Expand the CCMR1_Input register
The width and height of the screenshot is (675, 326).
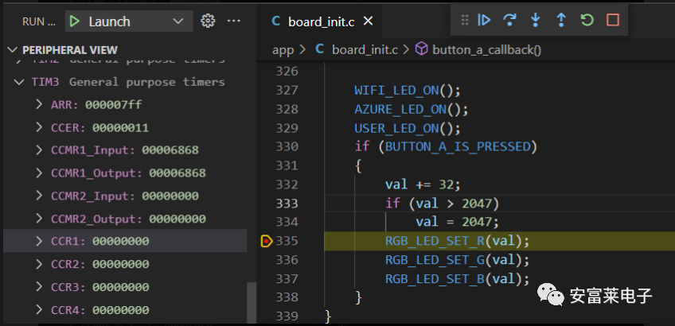[x=39, y=149]
